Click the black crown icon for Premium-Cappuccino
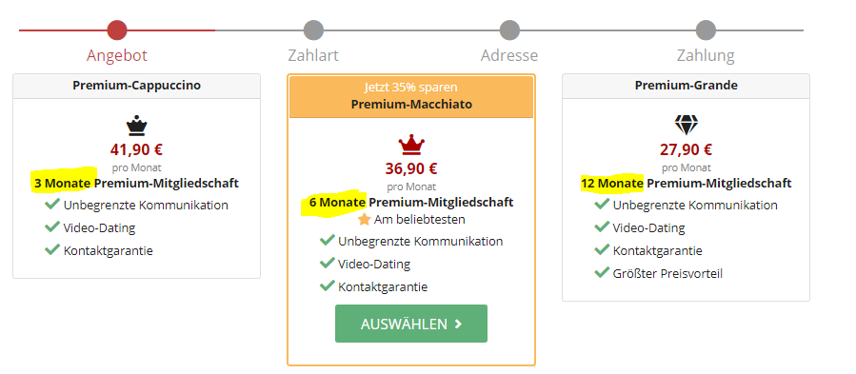856x374 pixels. [136, 128]
